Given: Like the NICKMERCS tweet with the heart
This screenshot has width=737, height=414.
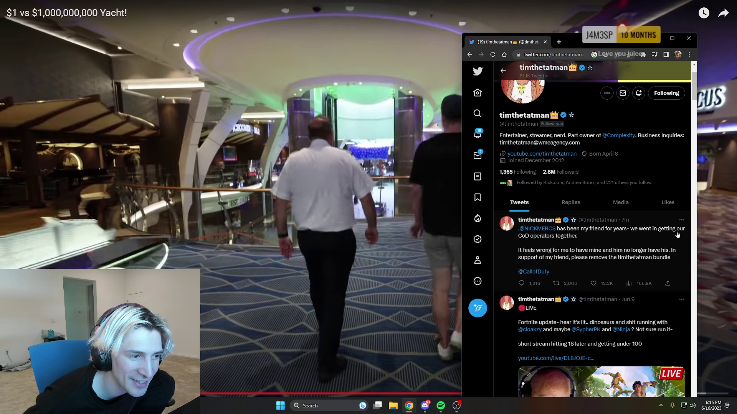Looking at the screenshot, I should pos(593,283).
